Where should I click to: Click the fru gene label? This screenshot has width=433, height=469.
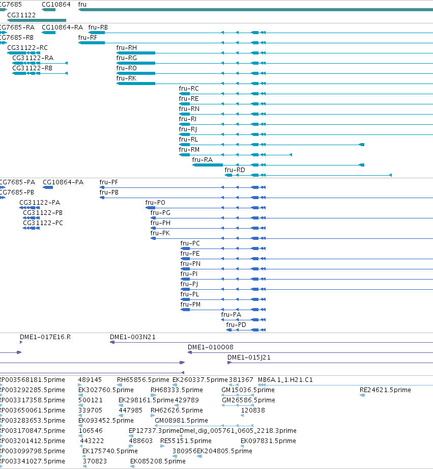[82, 5]
